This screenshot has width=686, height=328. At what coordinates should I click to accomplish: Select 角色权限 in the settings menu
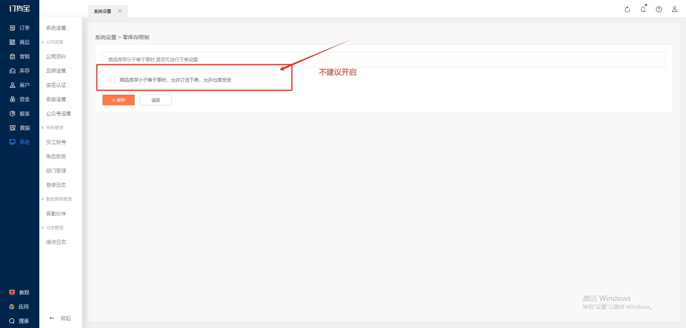[x=56, y=156]
